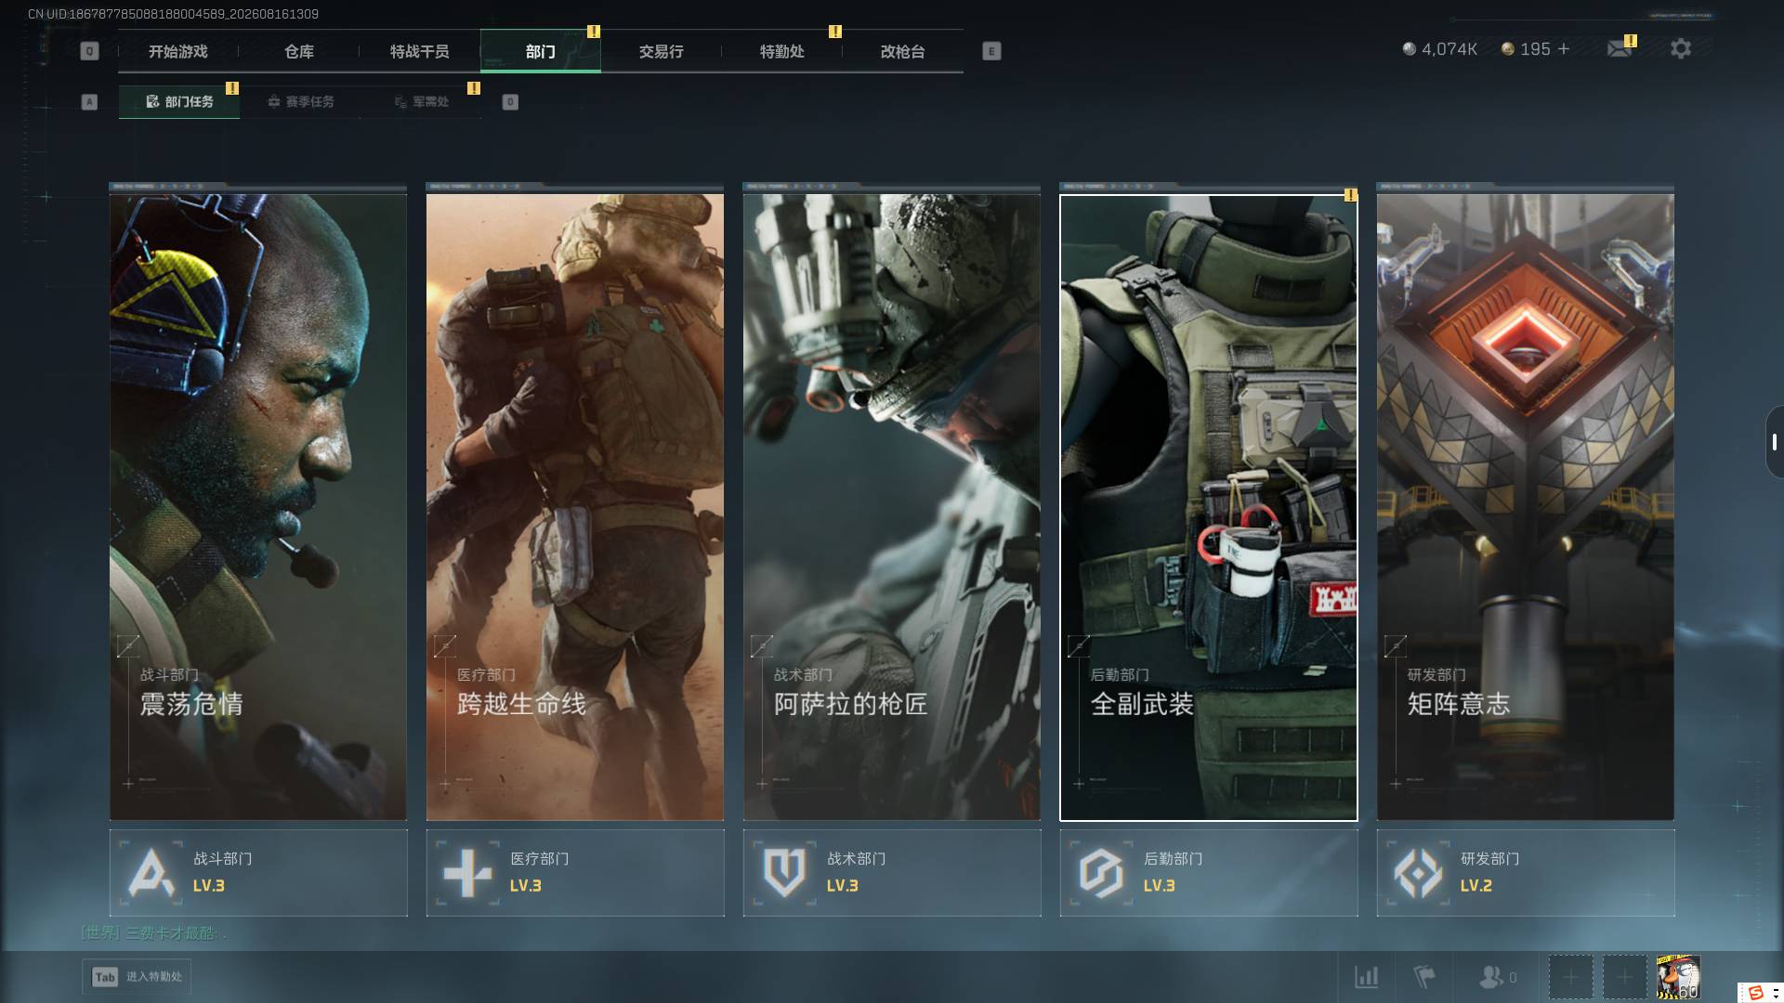Open the 震荡危情 mission card
The image size is (1784, 1003).
tap(258, 507)
